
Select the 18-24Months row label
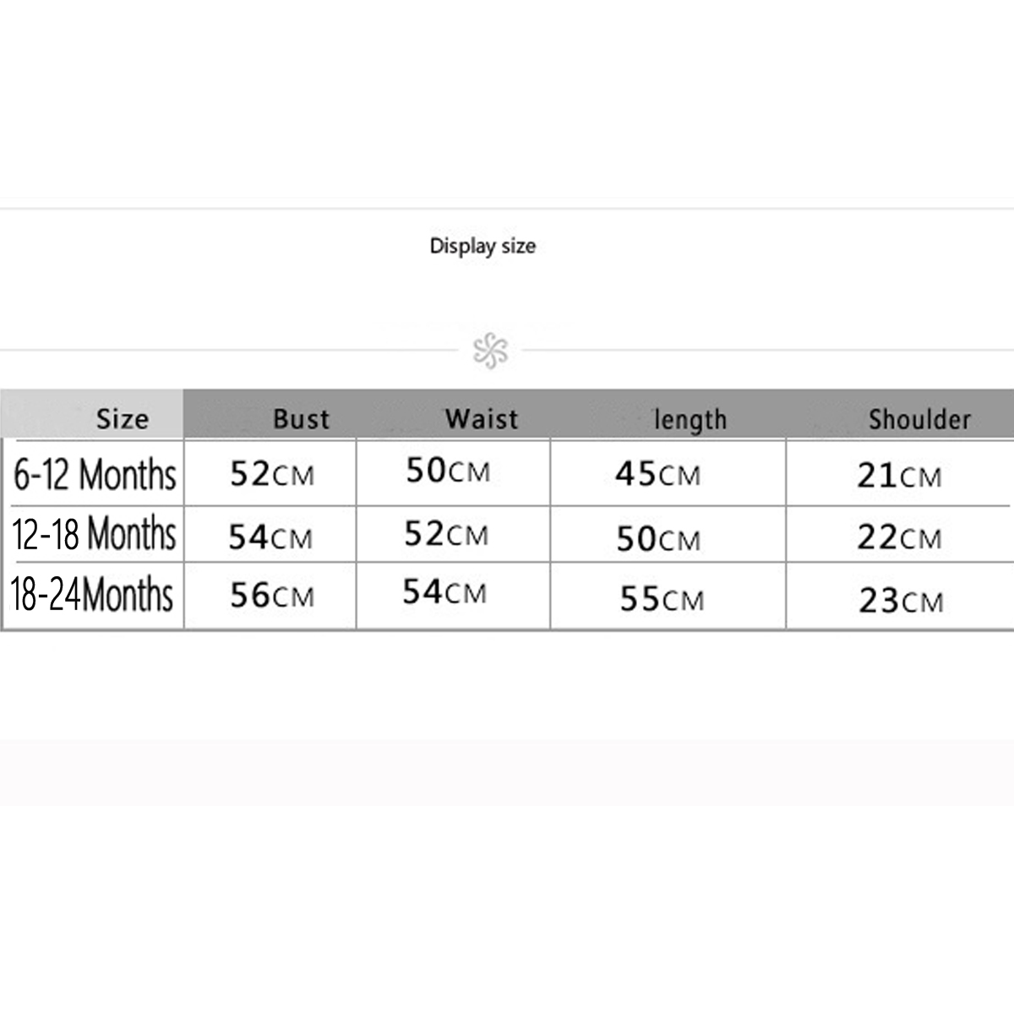[92, 595]
